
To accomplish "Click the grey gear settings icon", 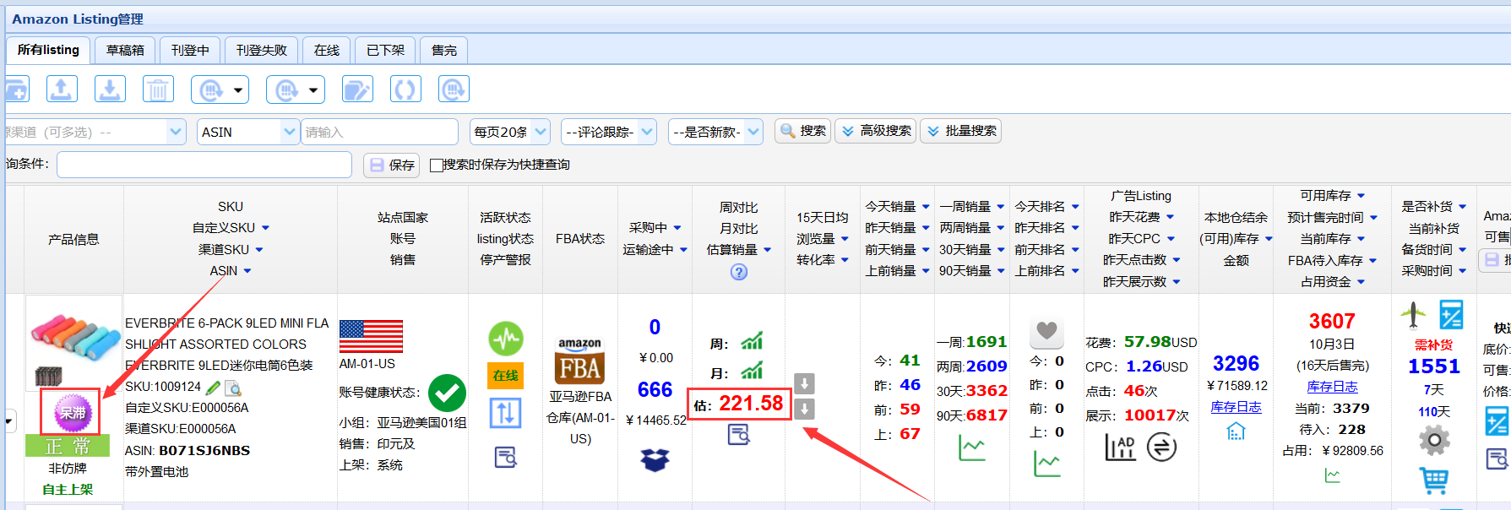I will coord(1434,440).
